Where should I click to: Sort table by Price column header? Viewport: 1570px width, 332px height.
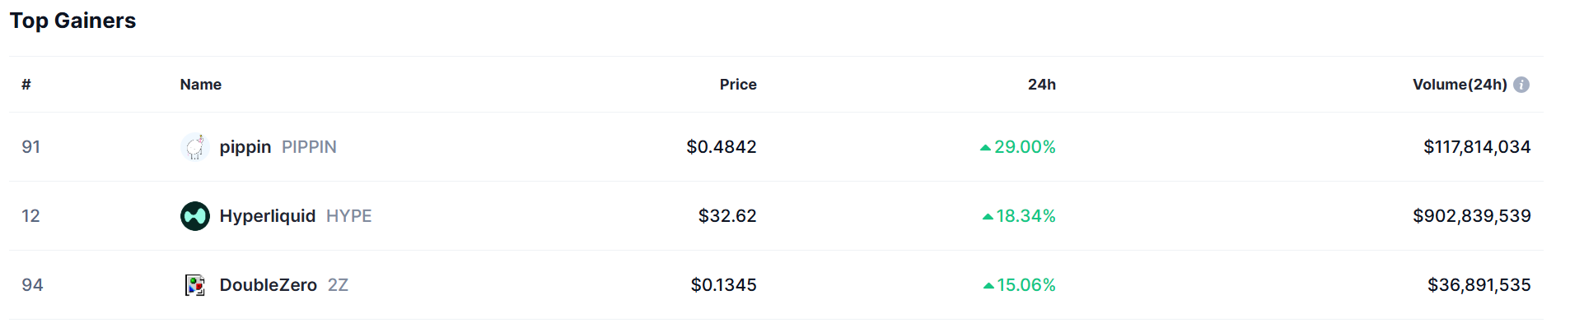coord(737,85)
